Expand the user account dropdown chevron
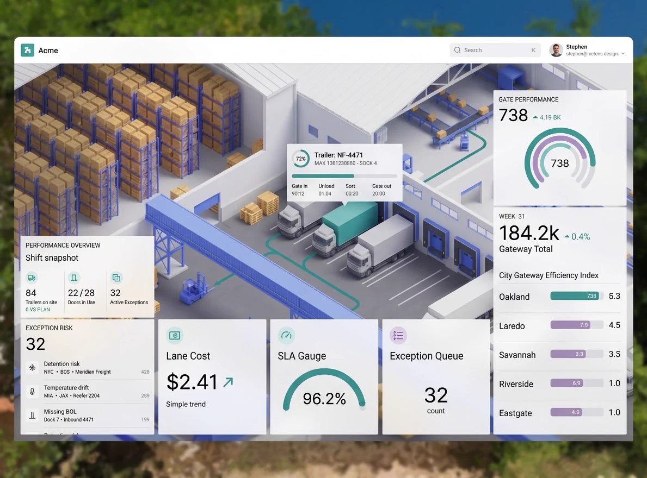 point(623,54)
